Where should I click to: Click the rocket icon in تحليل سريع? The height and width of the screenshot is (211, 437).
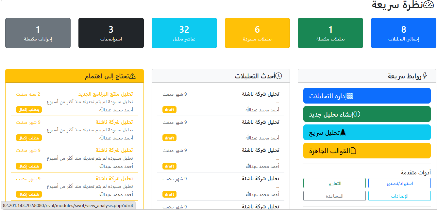point(343,133)
